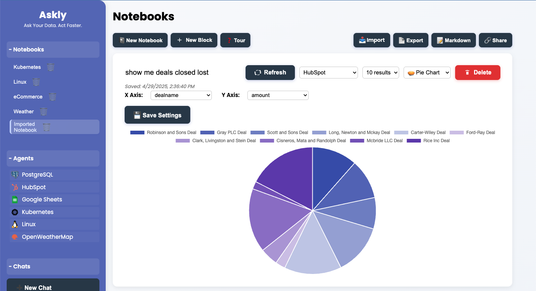This screenshot has height=291, width=536.
Task: Open the Imported Notebook in sidebar
Action: pos(25,127)
